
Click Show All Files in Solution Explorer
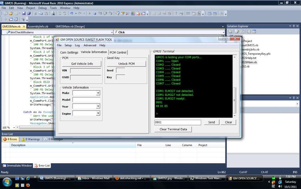pos(237,32)
